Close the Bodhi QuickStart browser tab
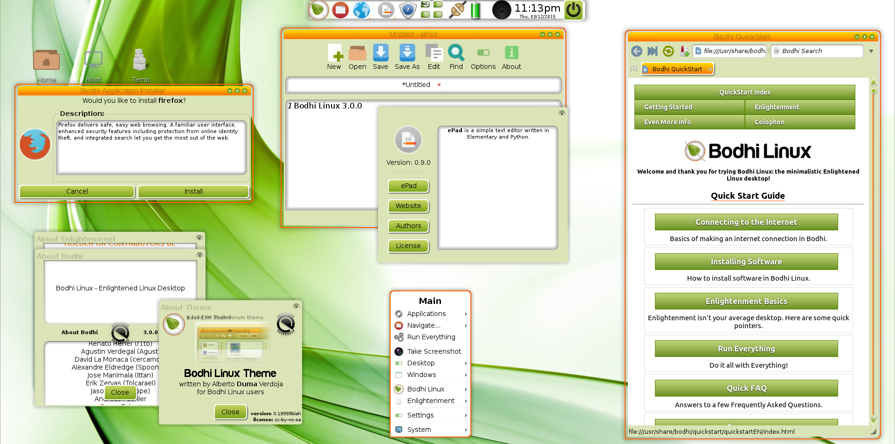 click(x=710, y=69)
